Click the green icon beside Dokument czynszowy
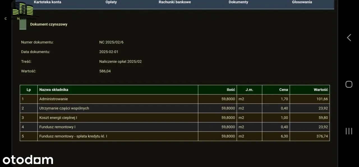The height and width of the screenshot is (167, 359). tap(23, 24)
